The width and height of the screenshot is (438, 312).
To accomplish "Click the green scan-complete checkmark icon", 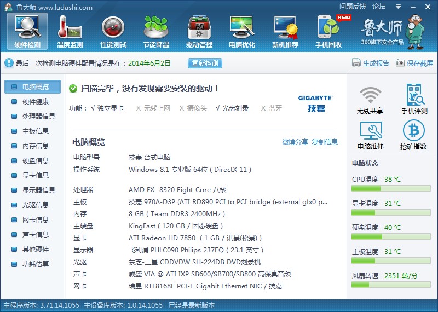I will 73,89.
